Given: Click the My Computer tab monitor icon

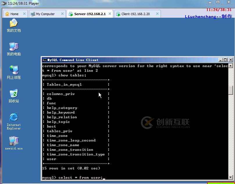Looking at the screenshot, I should click(x=33, y=14).
